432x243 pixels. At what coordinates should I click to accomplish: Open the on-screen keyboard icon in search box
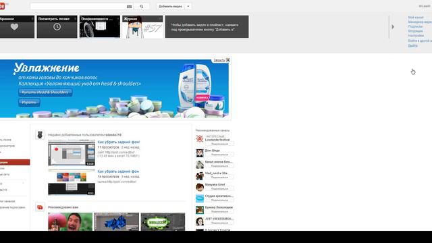coord(129,7)
